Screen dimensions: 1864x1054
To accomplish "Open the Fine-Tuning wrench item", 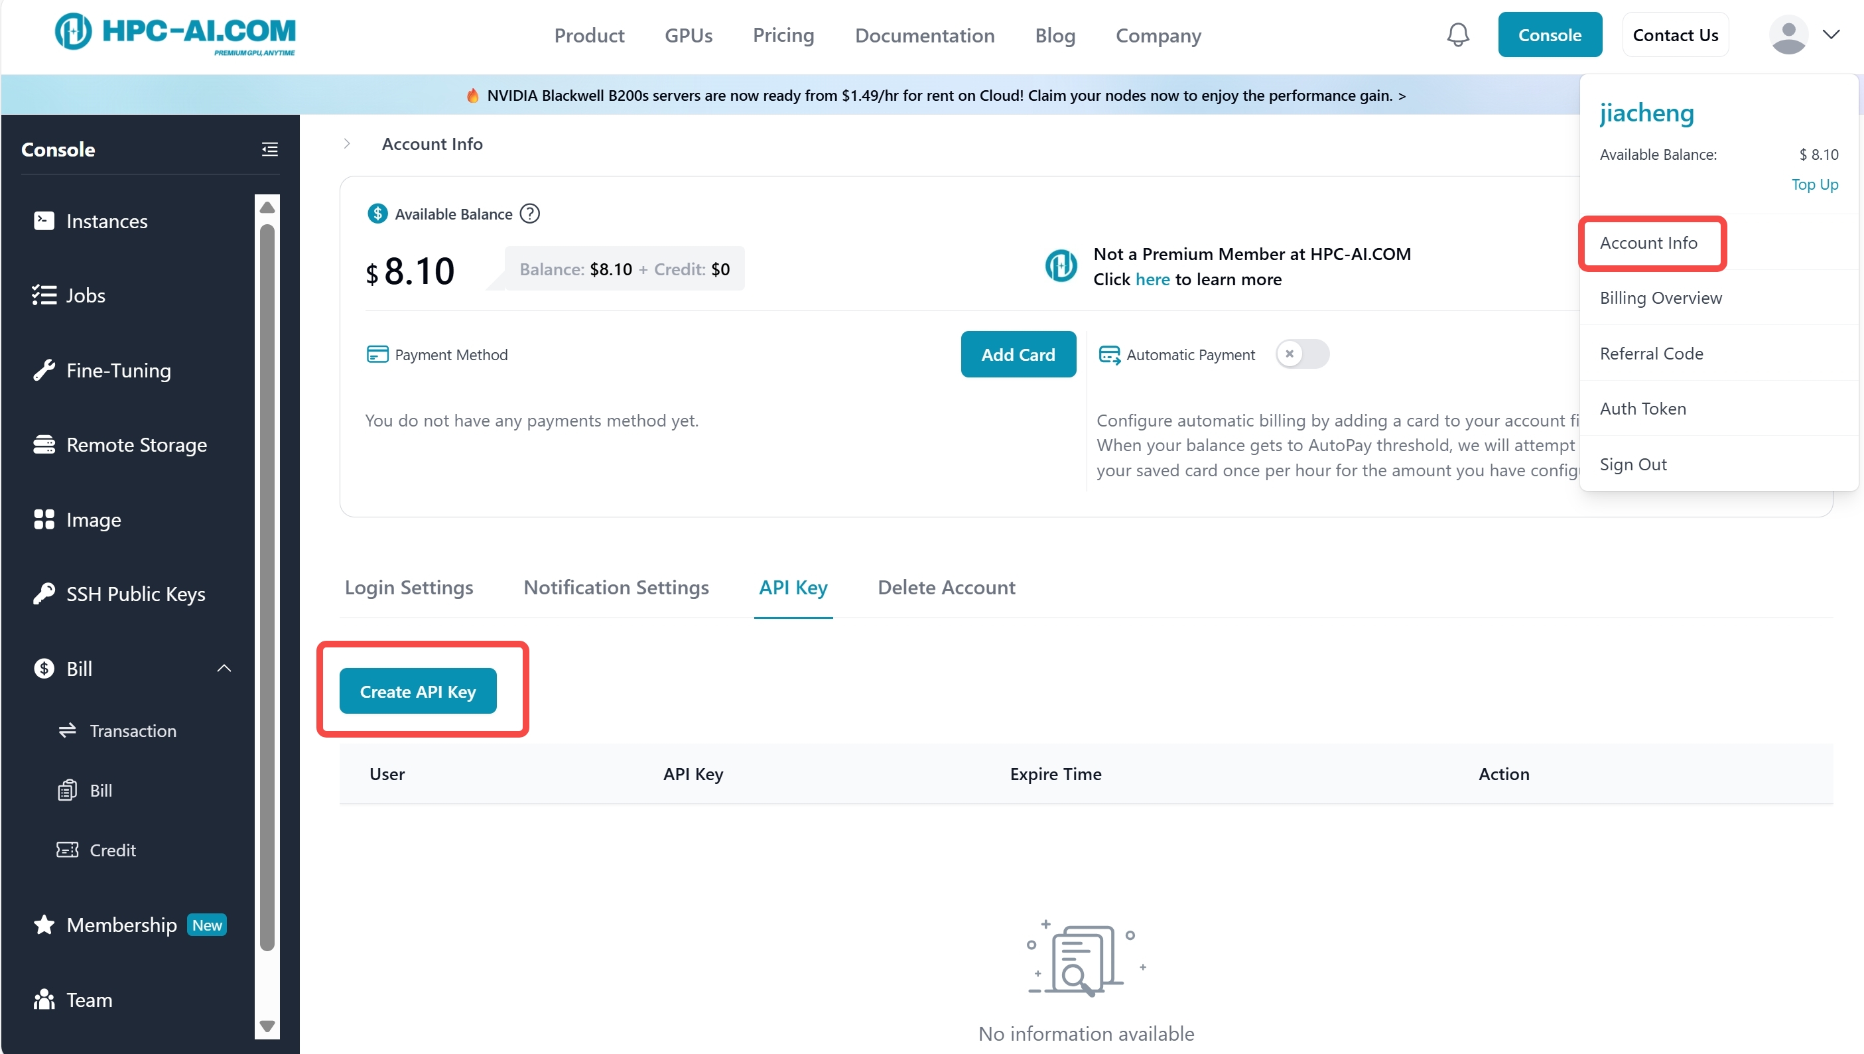I will (118, 370).
